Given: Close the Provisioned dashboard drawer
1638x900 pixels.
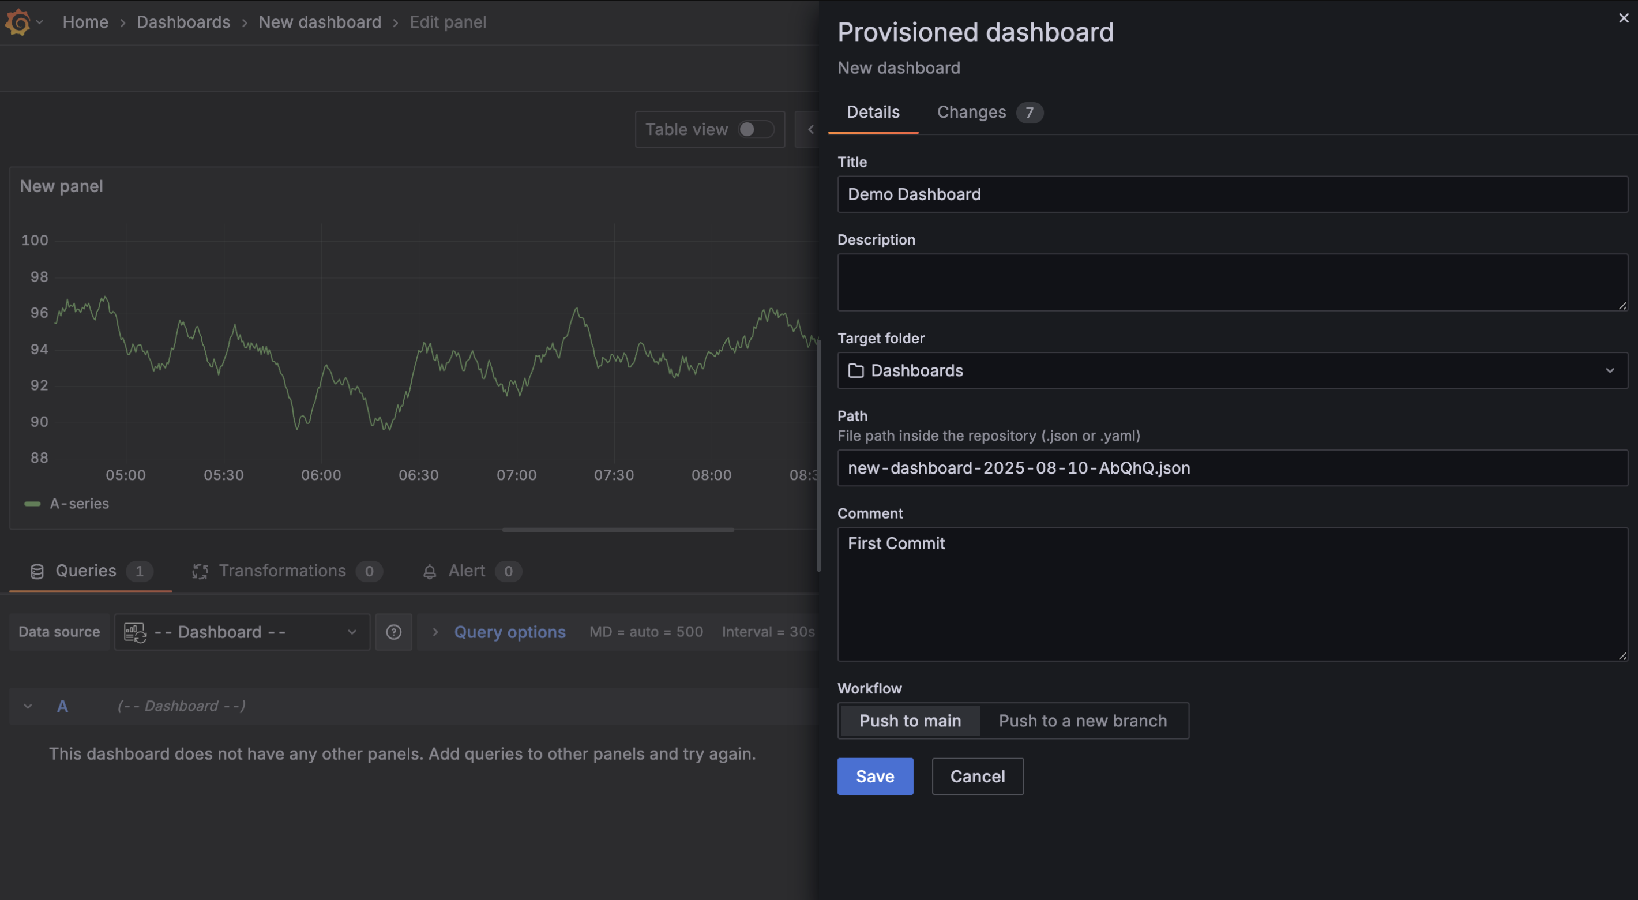Looking at the screenshot, I should click(x=1624, y=18).
